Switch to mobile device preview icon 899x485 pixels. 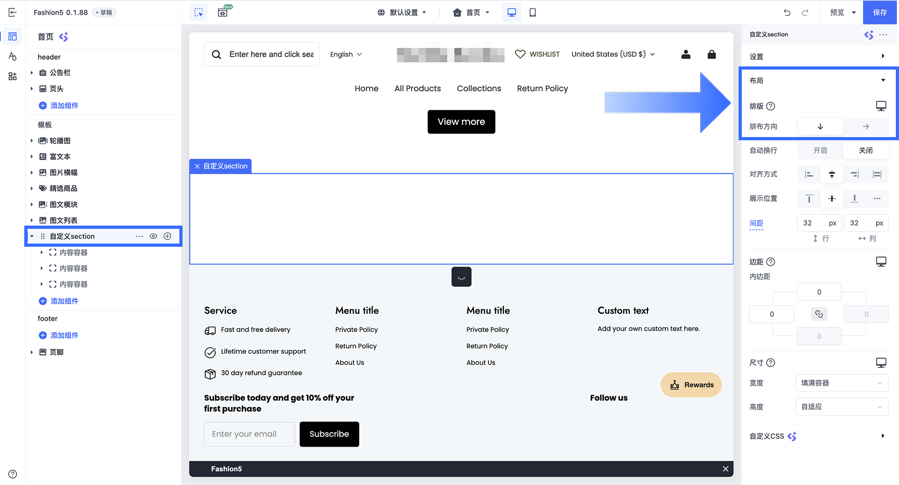click(x=533, y=13)
